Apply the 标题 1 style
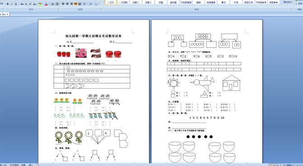The height and width of the screenshot is (166, 303). (136, 2)
